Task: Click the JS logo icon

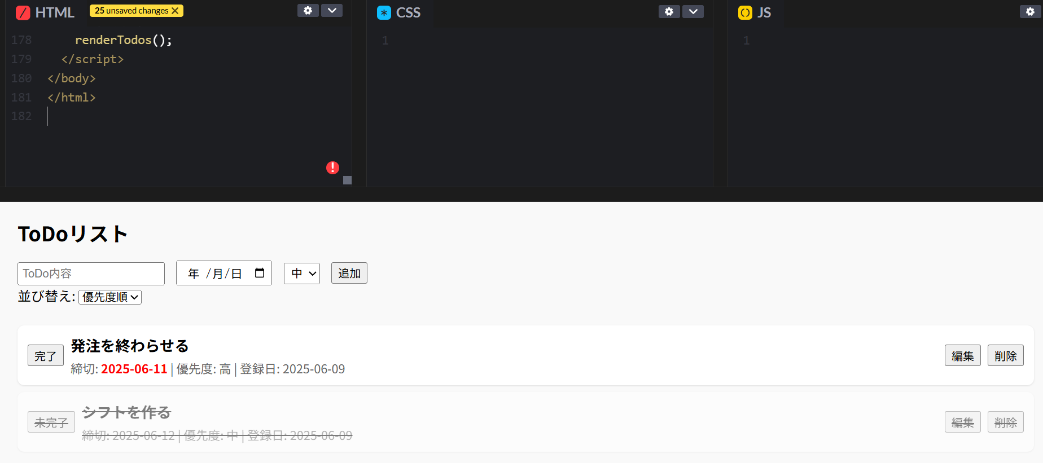Action: pyautogui.click(x=745, y=12)
